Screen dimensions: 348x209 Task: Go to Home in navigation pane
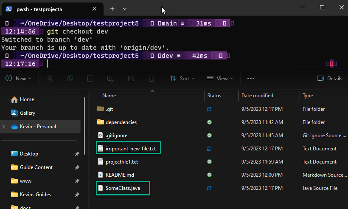pyautogui.click(x=22, y=99)
